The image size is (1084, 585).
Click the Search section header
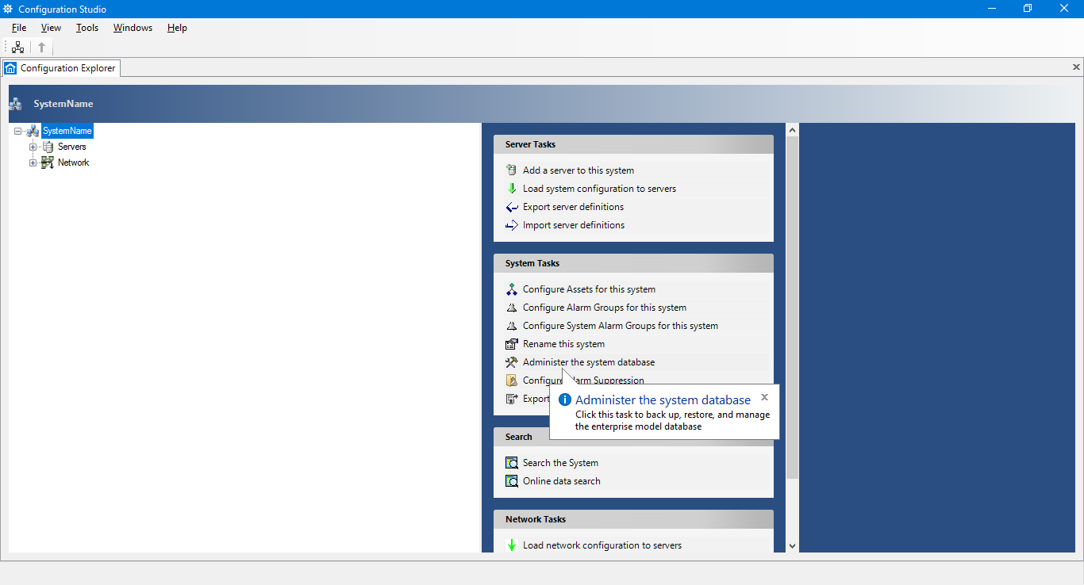(x=633, y=437)
